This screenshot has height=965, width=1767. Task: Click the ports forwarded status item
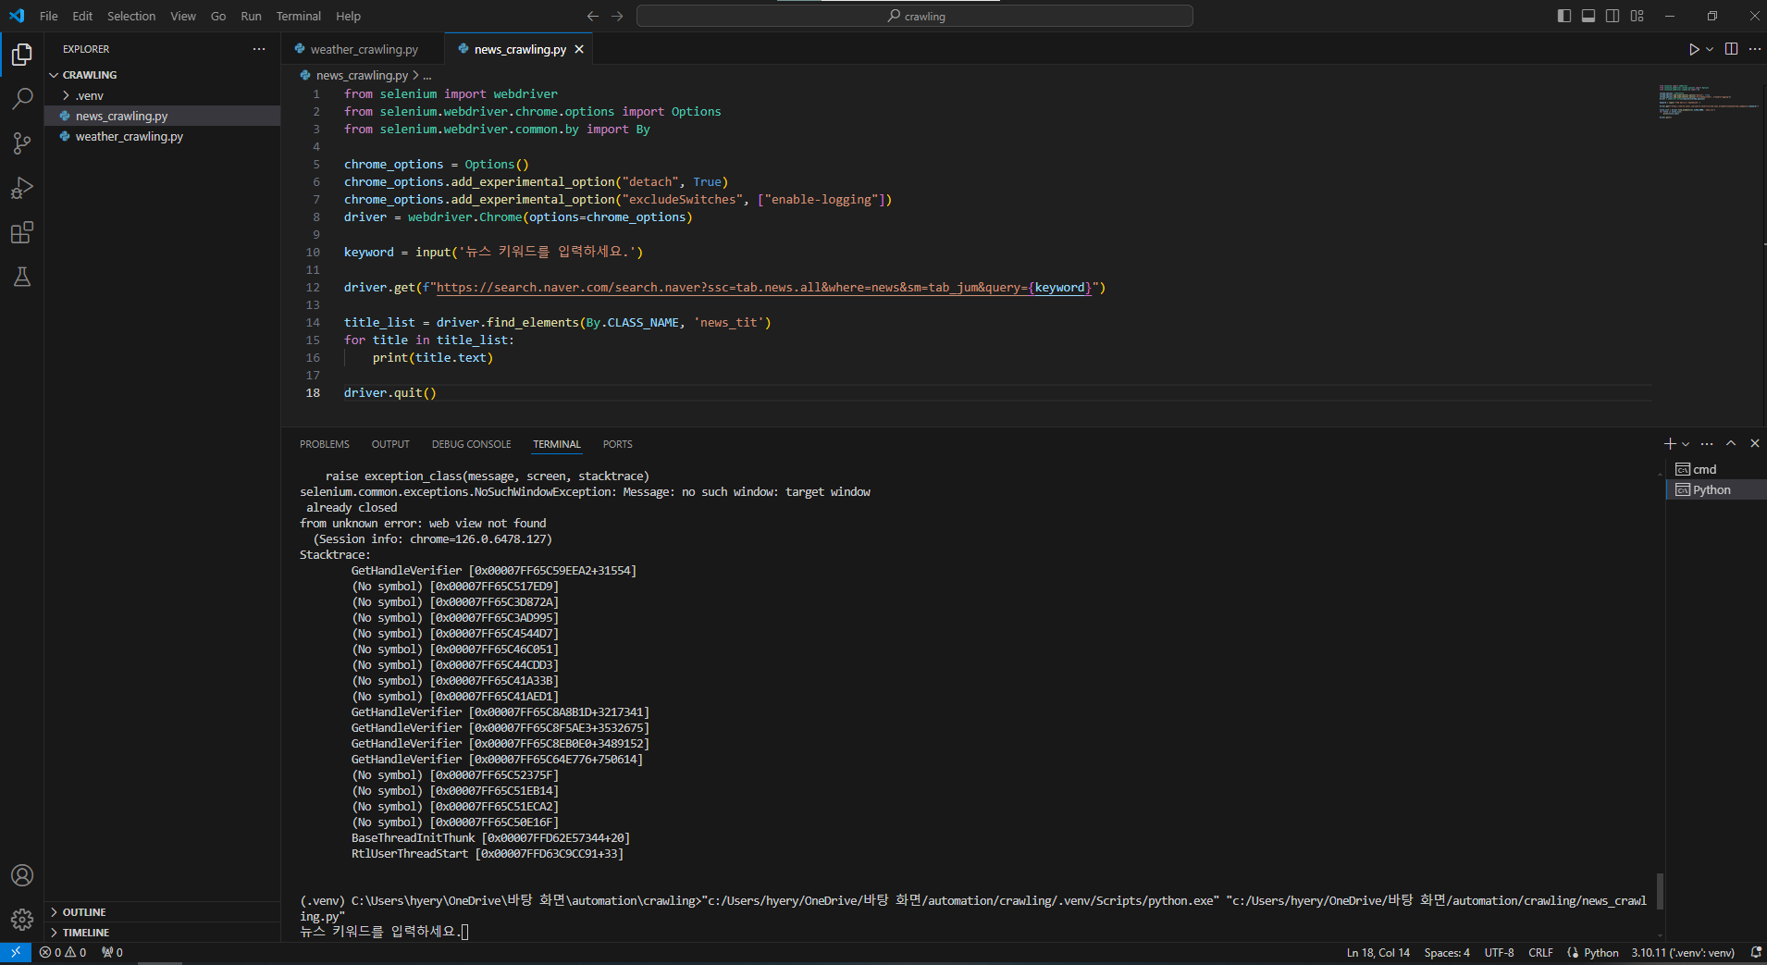click(x=112, y=953)
